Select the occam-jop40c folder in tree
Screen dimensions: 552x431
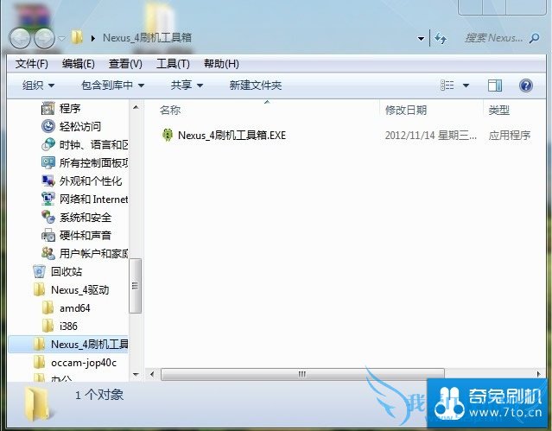[84, 363]
